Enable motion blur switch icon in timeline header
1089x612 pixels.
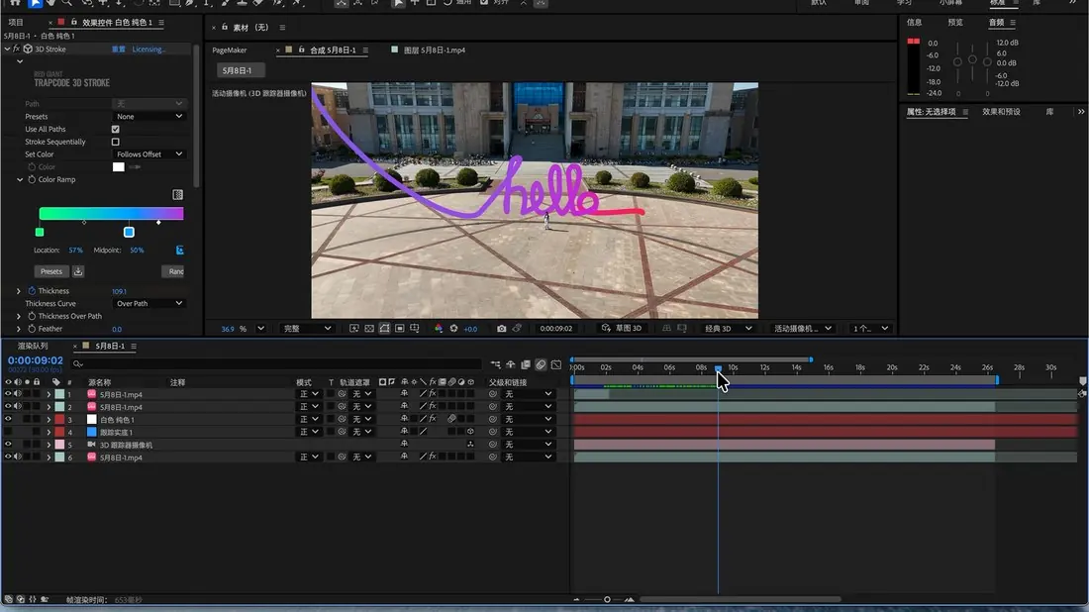tap(541, 364)
